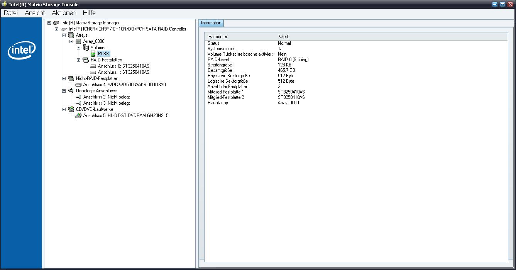Click the Volumes icon
This screenshot has height=270, width=516.
[86, 48]
